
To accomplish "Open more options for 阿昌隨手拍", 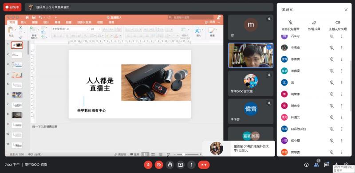I will coord(342,129).
